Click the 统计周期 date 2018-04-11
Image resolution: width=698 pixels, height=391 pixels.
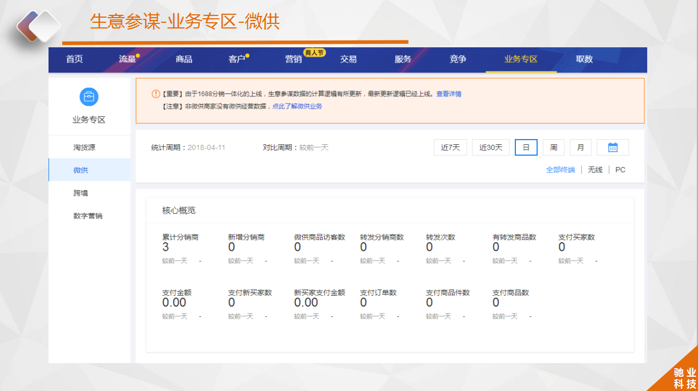point(207,148)
